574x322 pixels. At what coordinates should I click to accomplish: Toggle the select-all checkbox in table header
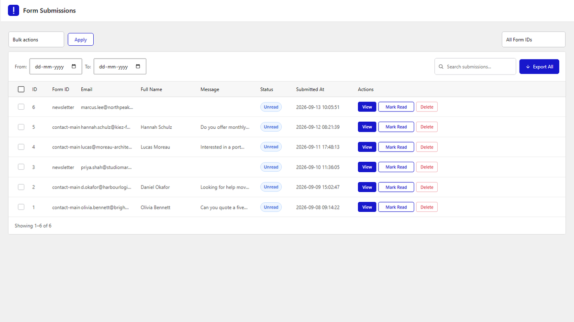coord(21,89)
